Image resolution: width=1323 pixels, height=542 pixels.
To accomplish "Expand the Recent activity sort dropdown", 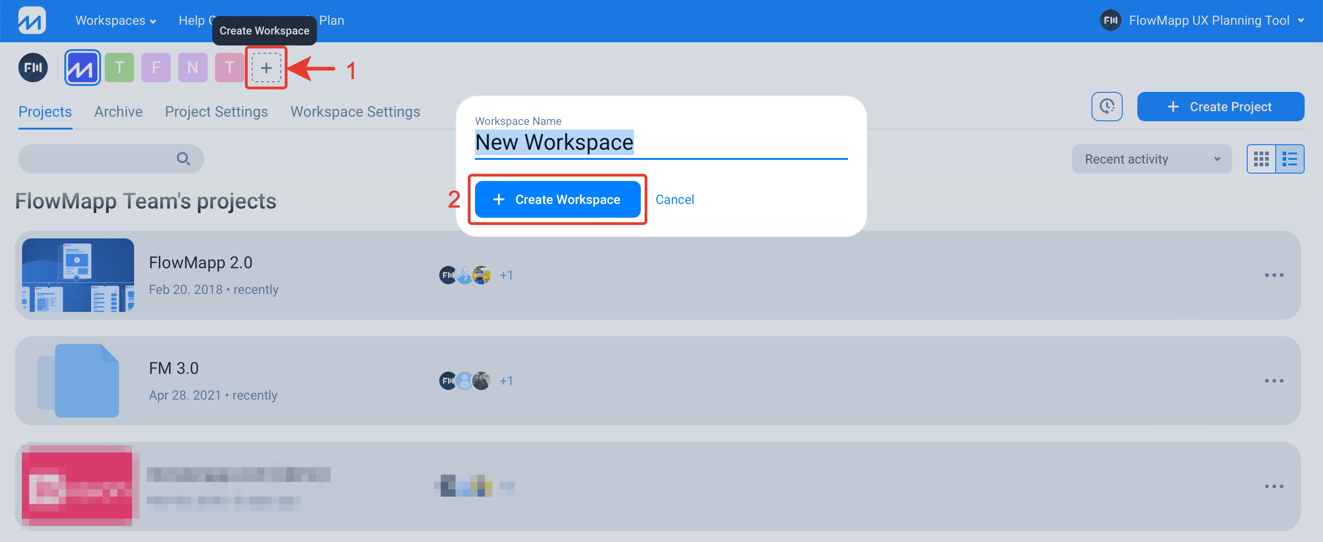I will point(1152,159).
